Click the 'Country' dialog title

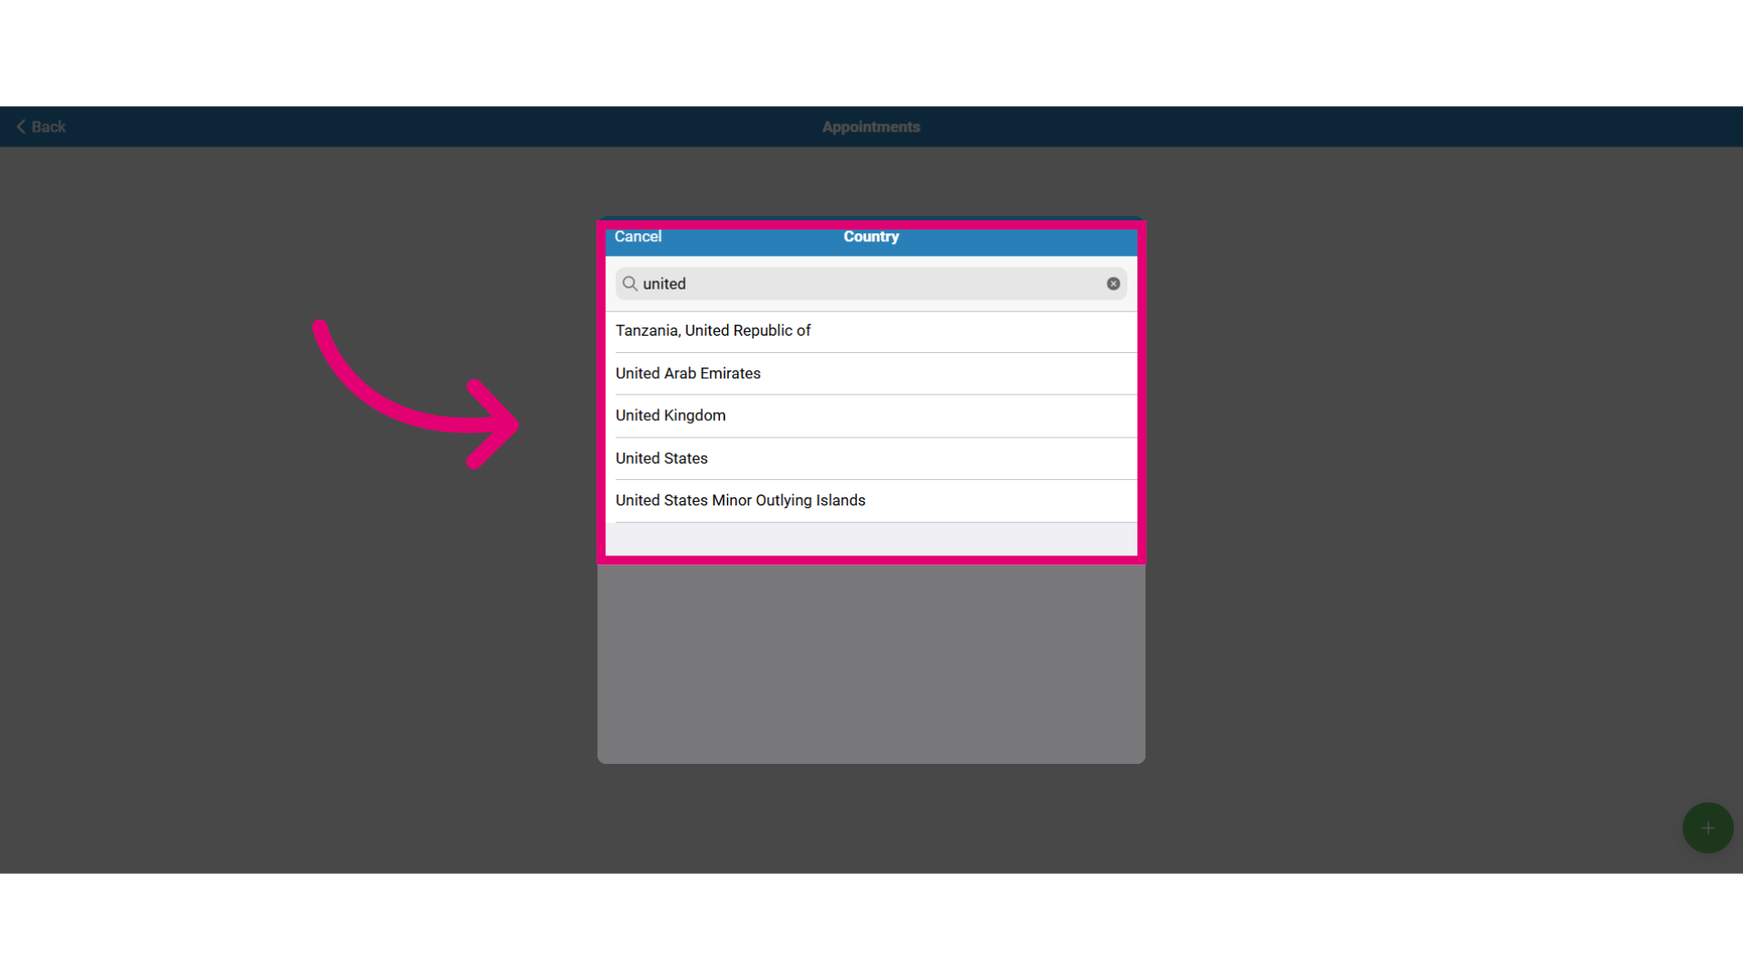[871, 237]
